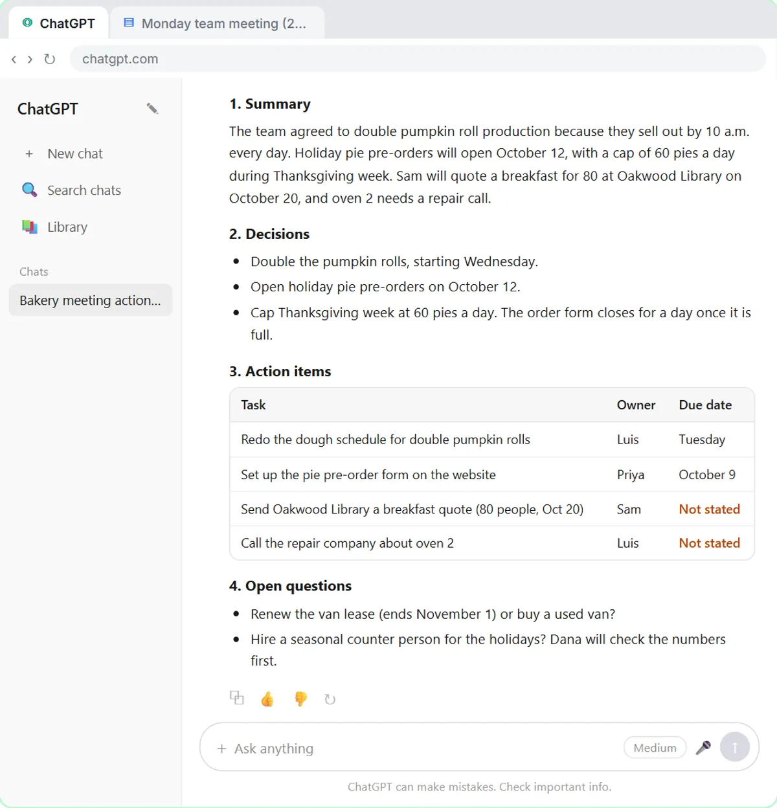Image resolution: width=777 pixels, height=808 pixels.
Task: Switch to the ChatGPT browser tab
Action: tap(60, 23)
